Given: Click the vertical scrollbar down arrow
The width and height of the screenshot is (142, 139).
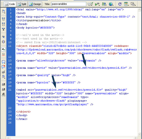Looking at the screenshot, I should point(140,134).
